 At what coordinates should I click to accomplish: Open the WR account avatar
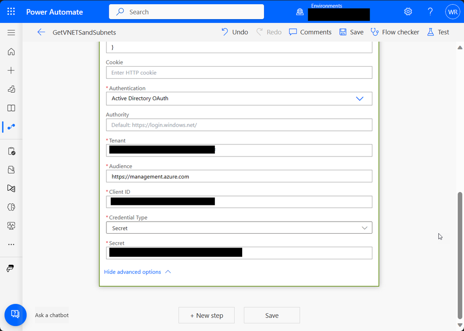point(452,12)
